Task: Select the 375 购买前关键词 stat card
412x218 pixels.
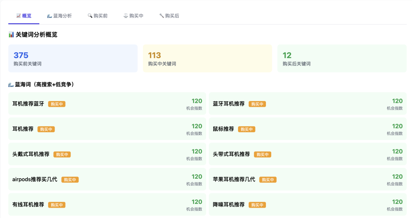Action: (x=73, y=58)
